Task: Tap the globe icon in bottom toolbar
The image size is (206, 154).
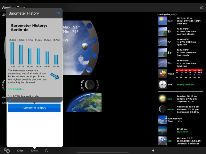Action: pyautogui.click(x=7, y=150)
